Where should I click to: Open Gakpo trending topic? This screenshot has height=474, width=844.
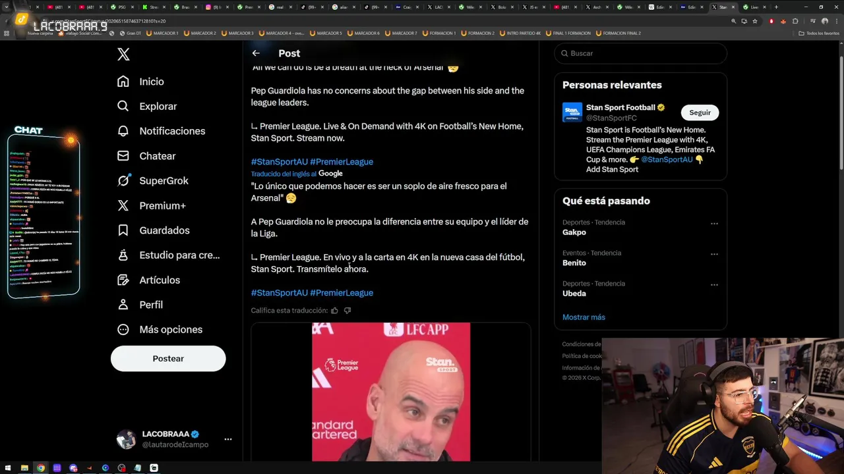click(x=574, y=232)
